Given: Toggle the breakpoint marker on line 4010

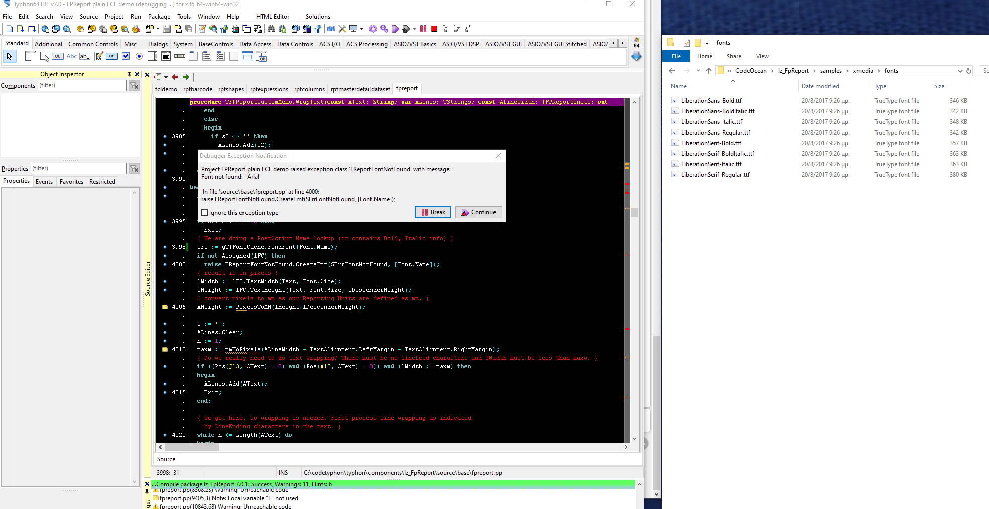Looking at the screenshot, I should click(x=165, y=349).
